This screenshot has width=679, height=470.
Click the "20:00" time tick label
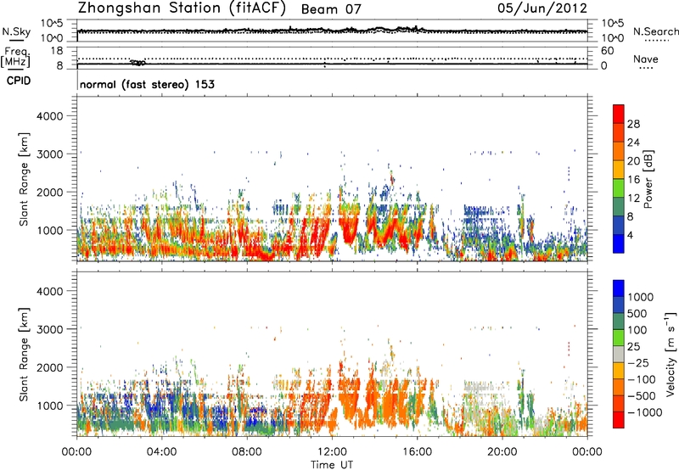pos(502,452)
